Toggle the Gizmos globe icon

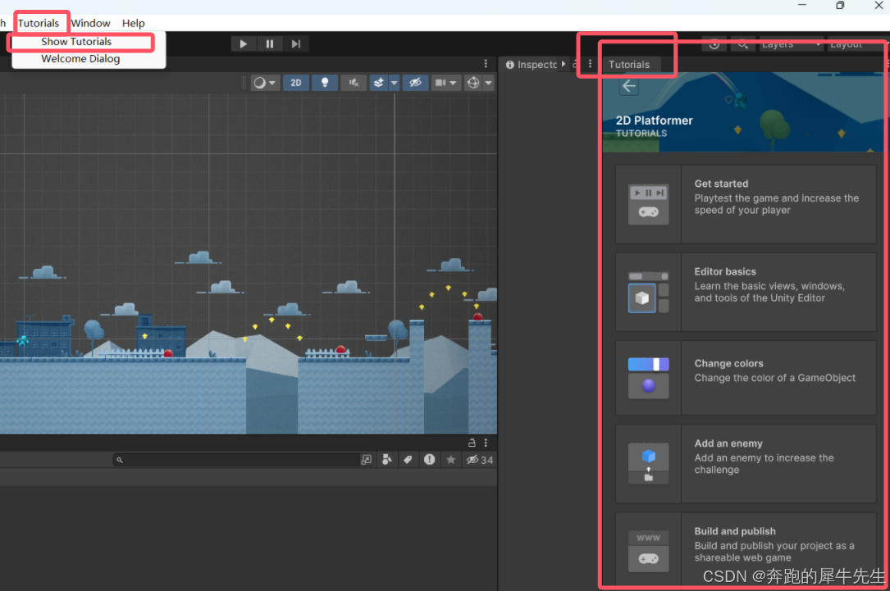(472, 83)
